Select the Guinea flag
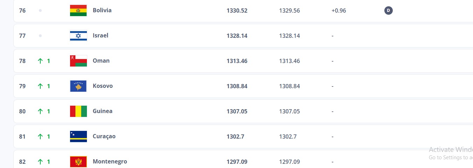This screenshot has width=473, height=168. [x=78, y=111]
